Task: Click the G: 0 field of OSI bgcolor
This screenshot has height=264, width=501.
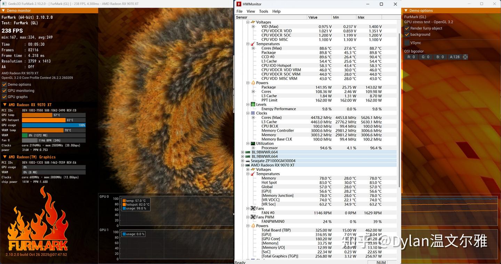Action: pos(425,57)
